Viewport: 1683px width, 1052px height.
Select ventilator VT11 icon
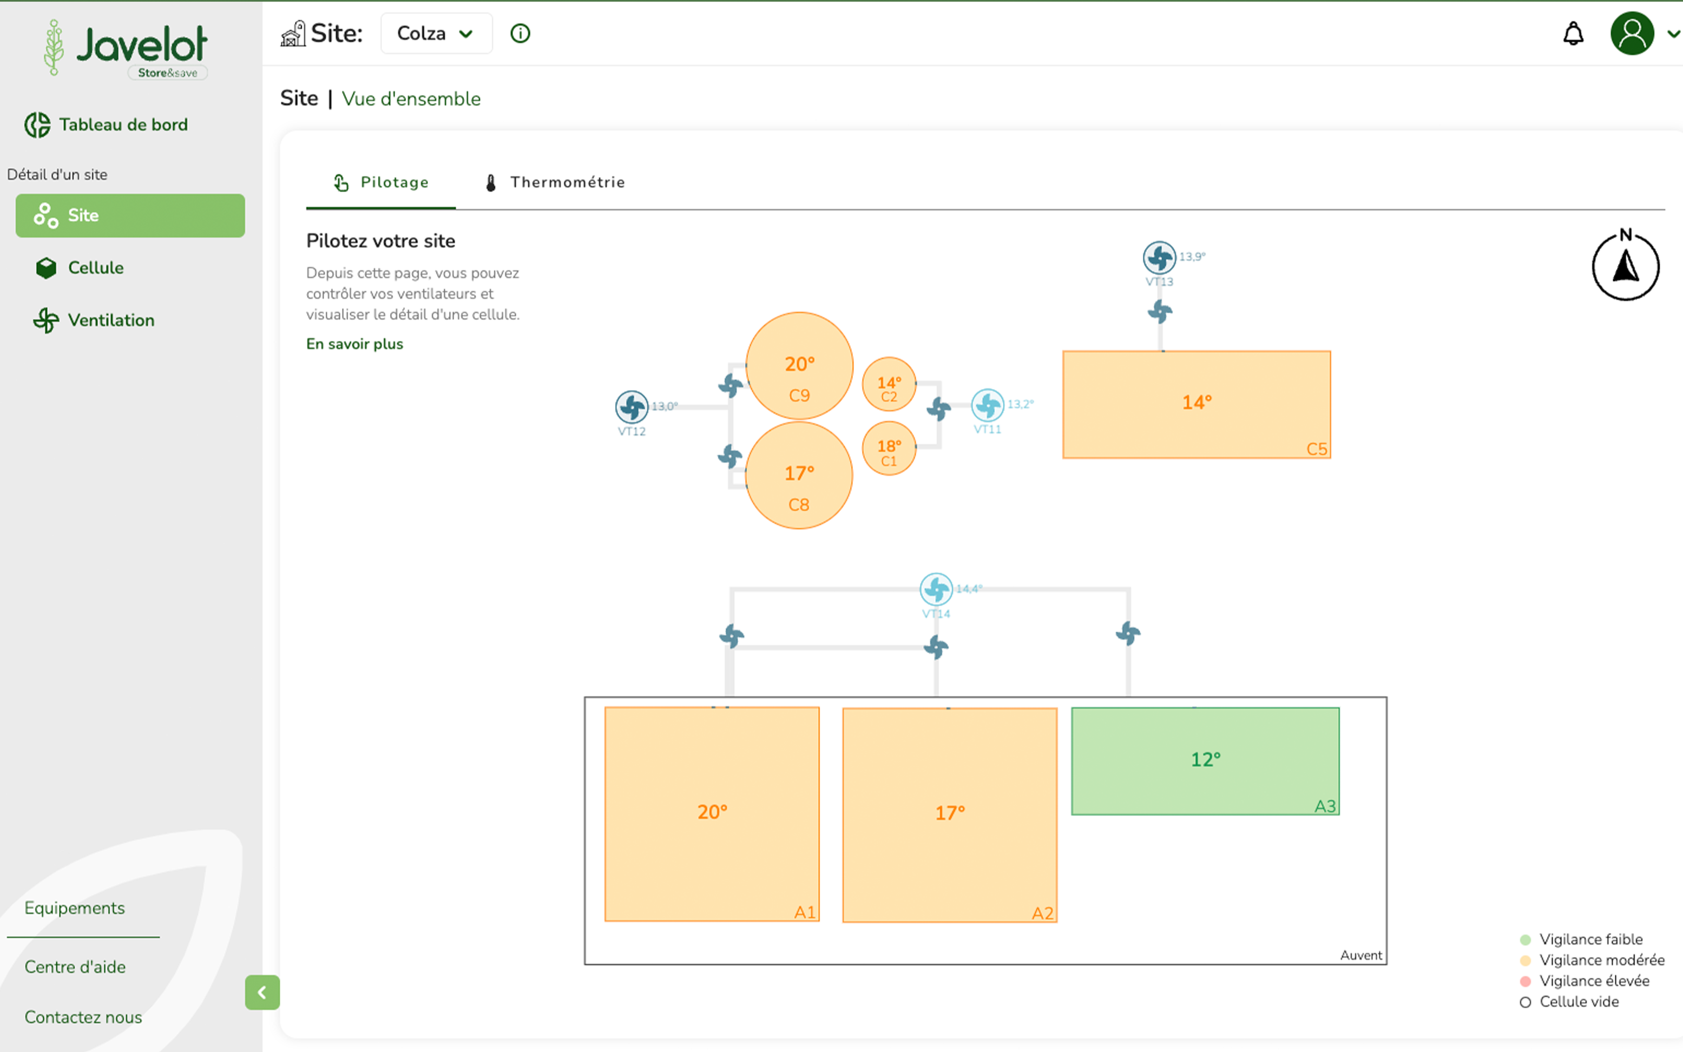pyautogui.click(x=987, y=405)
